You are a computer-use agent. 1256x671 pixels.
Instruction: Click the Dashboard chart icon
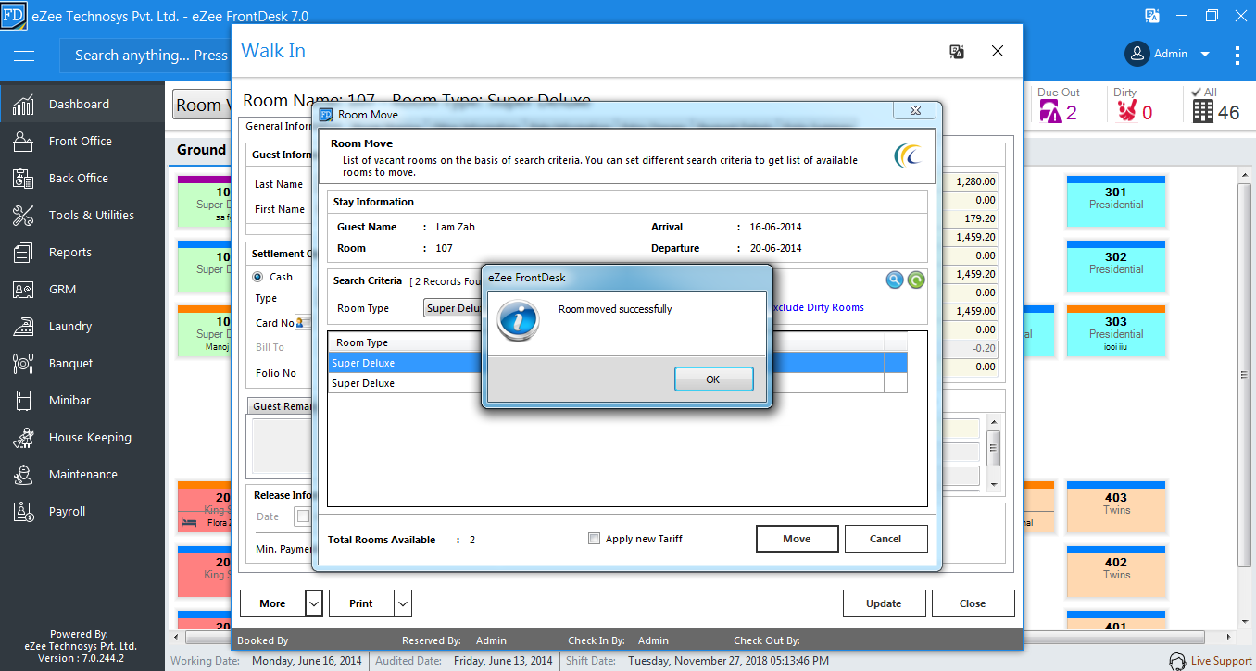click(23, 105)
